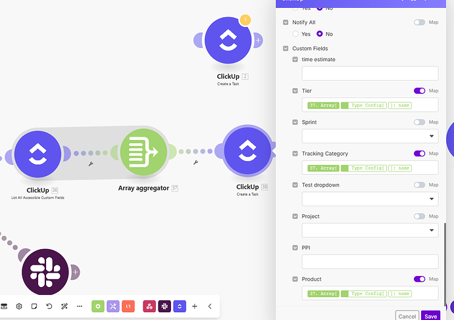The width and height of the screenshot is (454, 320).
Task: Collapse the Custom Fields section
Action: pyautogui.click(x=286, y=48)
